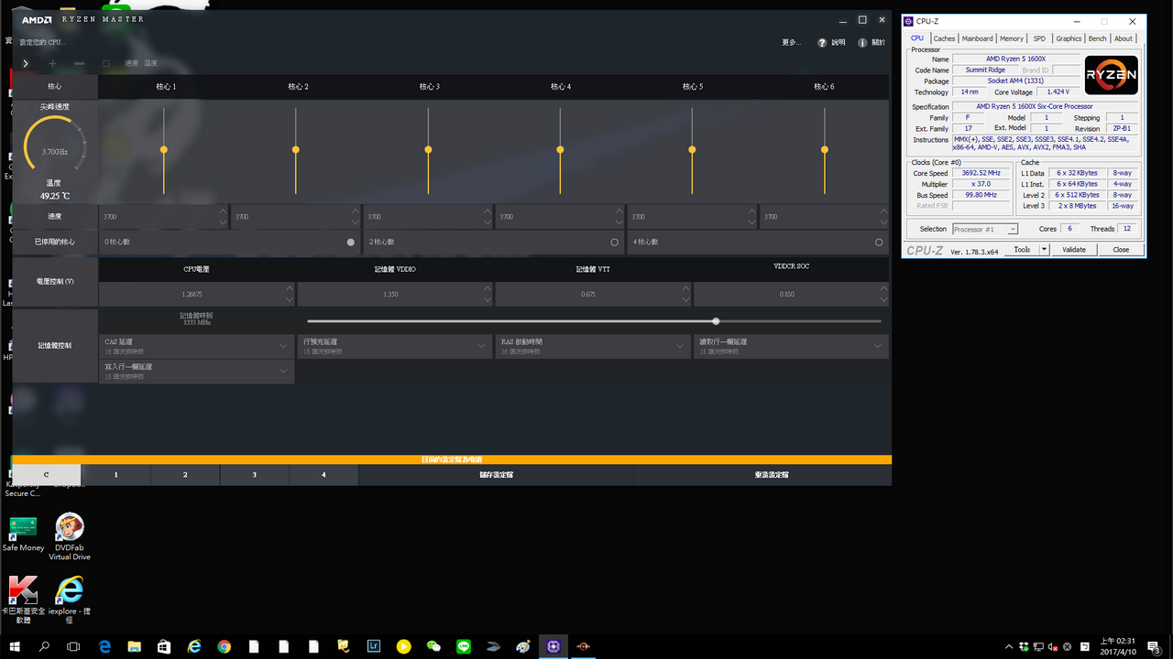Open the 更多... menu
Image resolution: width=1173 pixels, height=659 pixels.
791,43
